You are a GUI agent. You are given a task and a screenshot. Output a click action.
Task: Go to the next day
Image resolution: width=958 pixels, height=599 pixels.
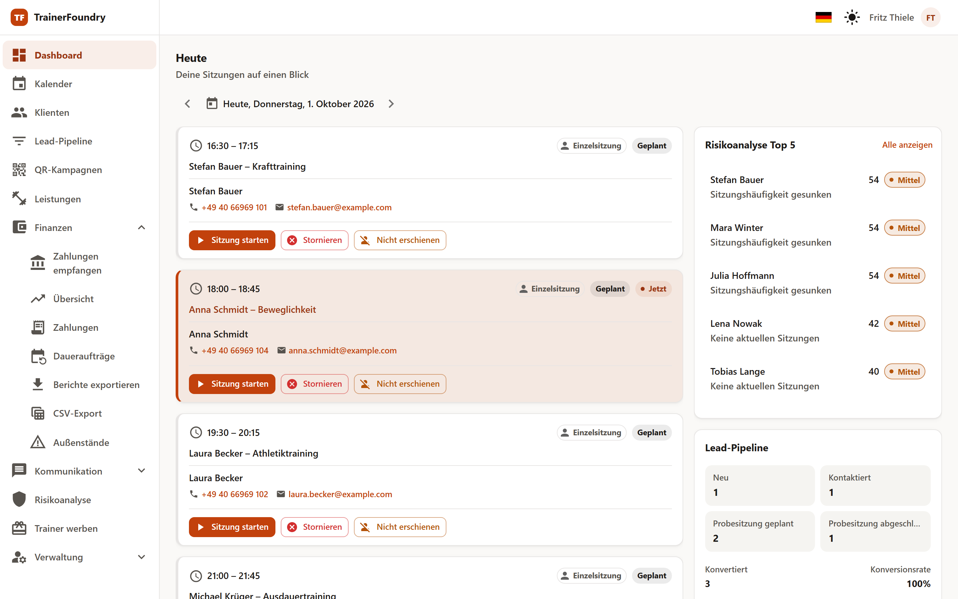(x=391, y=104)
